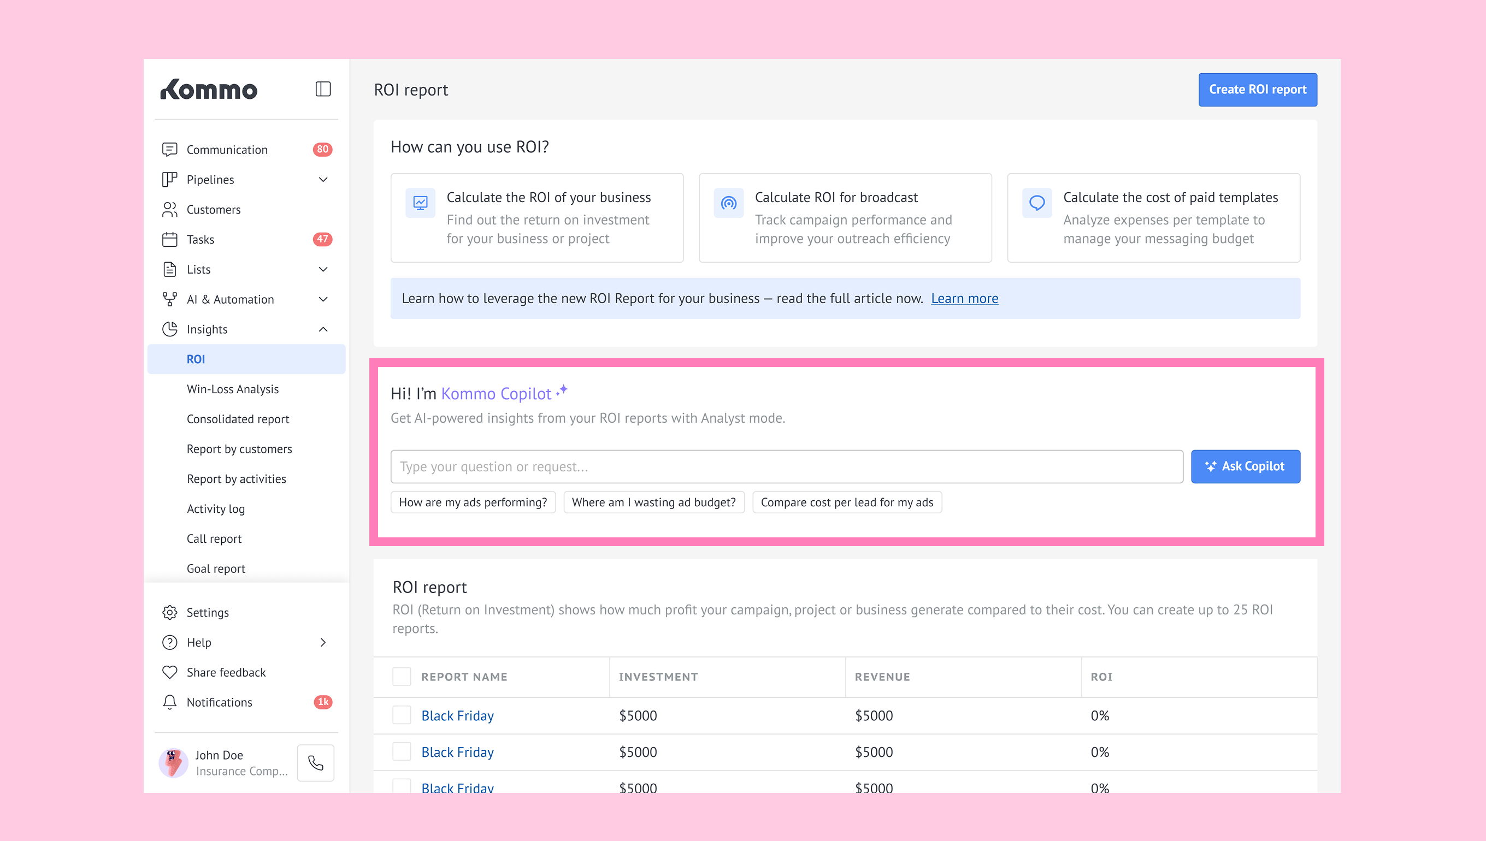Open the first Black Friday report link
The width and height of the screenshot is (1486, 841).
click(x=458, y=715)
